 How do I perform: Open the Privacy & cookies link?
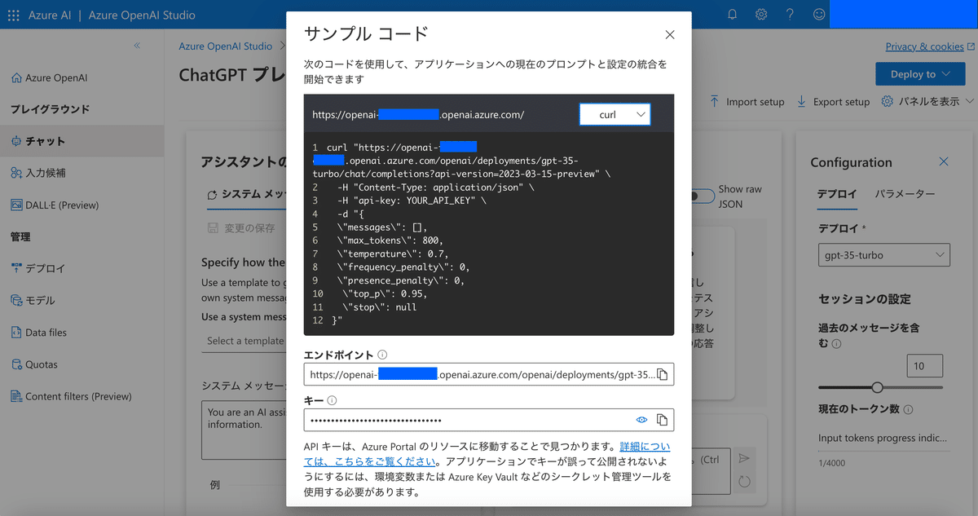pyautogui.click(x=927, y=46)
